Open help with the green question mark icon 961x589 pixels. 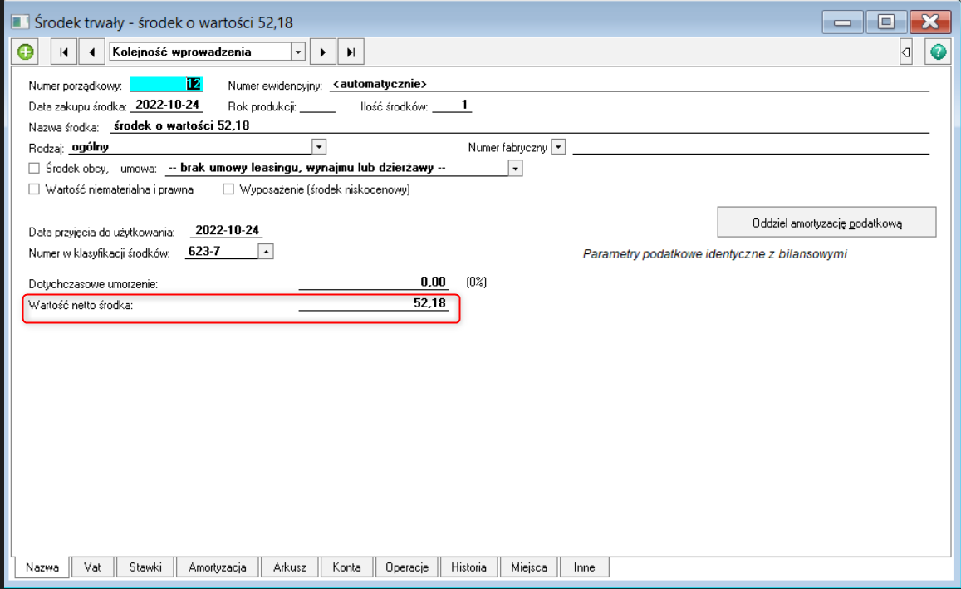pos(938,52)
